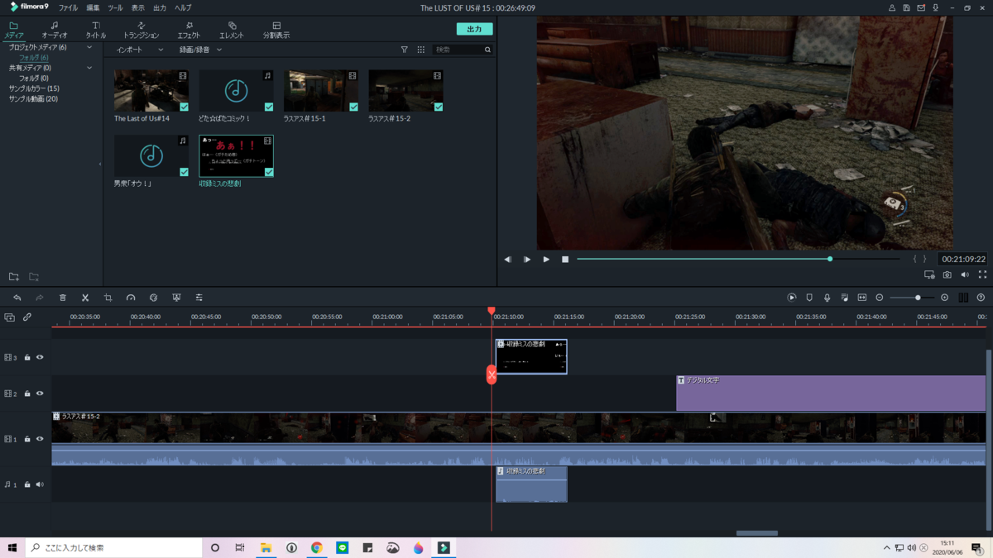Filter media with funnel icon
The width and height of the screenshot is (993, 558).
coord(405,50)
